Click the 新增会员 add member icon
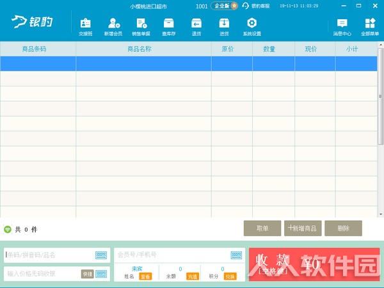The image size is (384, 288). click(x=113, y=27)
